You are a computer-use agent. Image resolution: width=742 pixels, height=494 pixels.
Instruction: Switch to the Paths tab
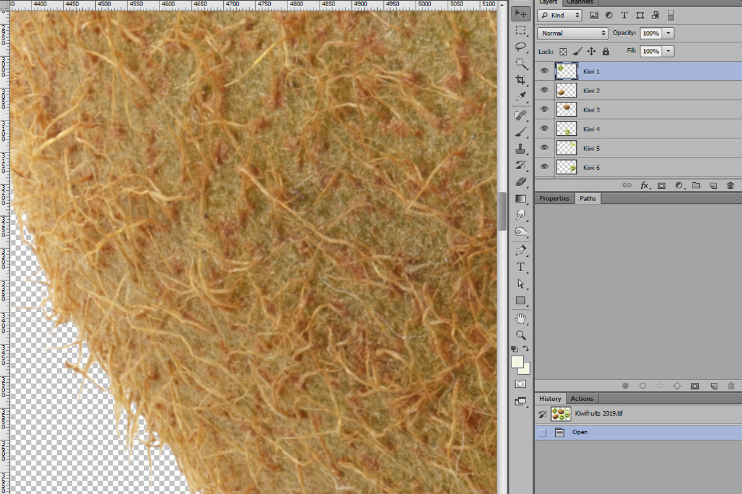coord(588,198)
